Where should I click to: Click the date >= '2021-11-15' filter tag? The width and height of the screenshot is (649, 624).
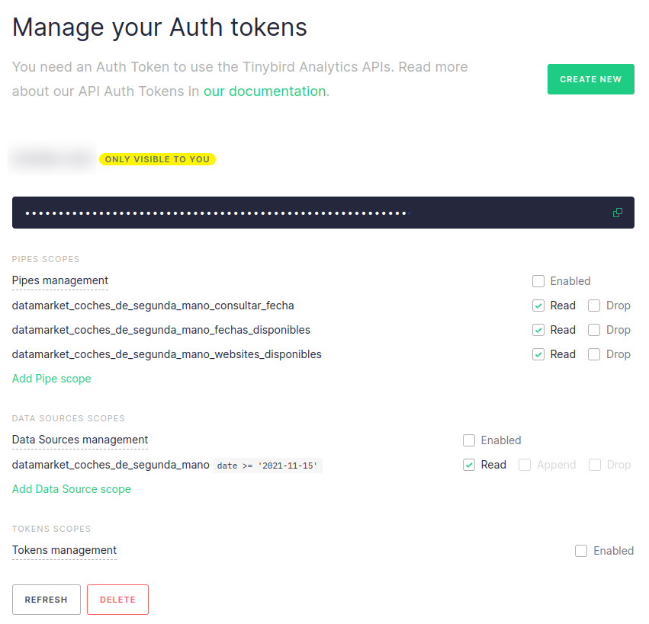coord(267,466)
